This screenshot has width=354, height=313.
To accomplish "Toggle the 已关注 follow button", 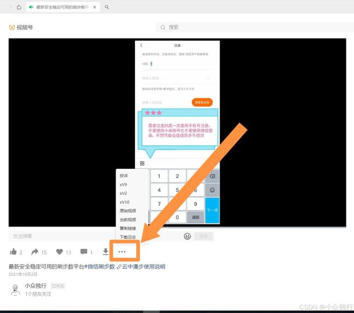I will point(58,286).
